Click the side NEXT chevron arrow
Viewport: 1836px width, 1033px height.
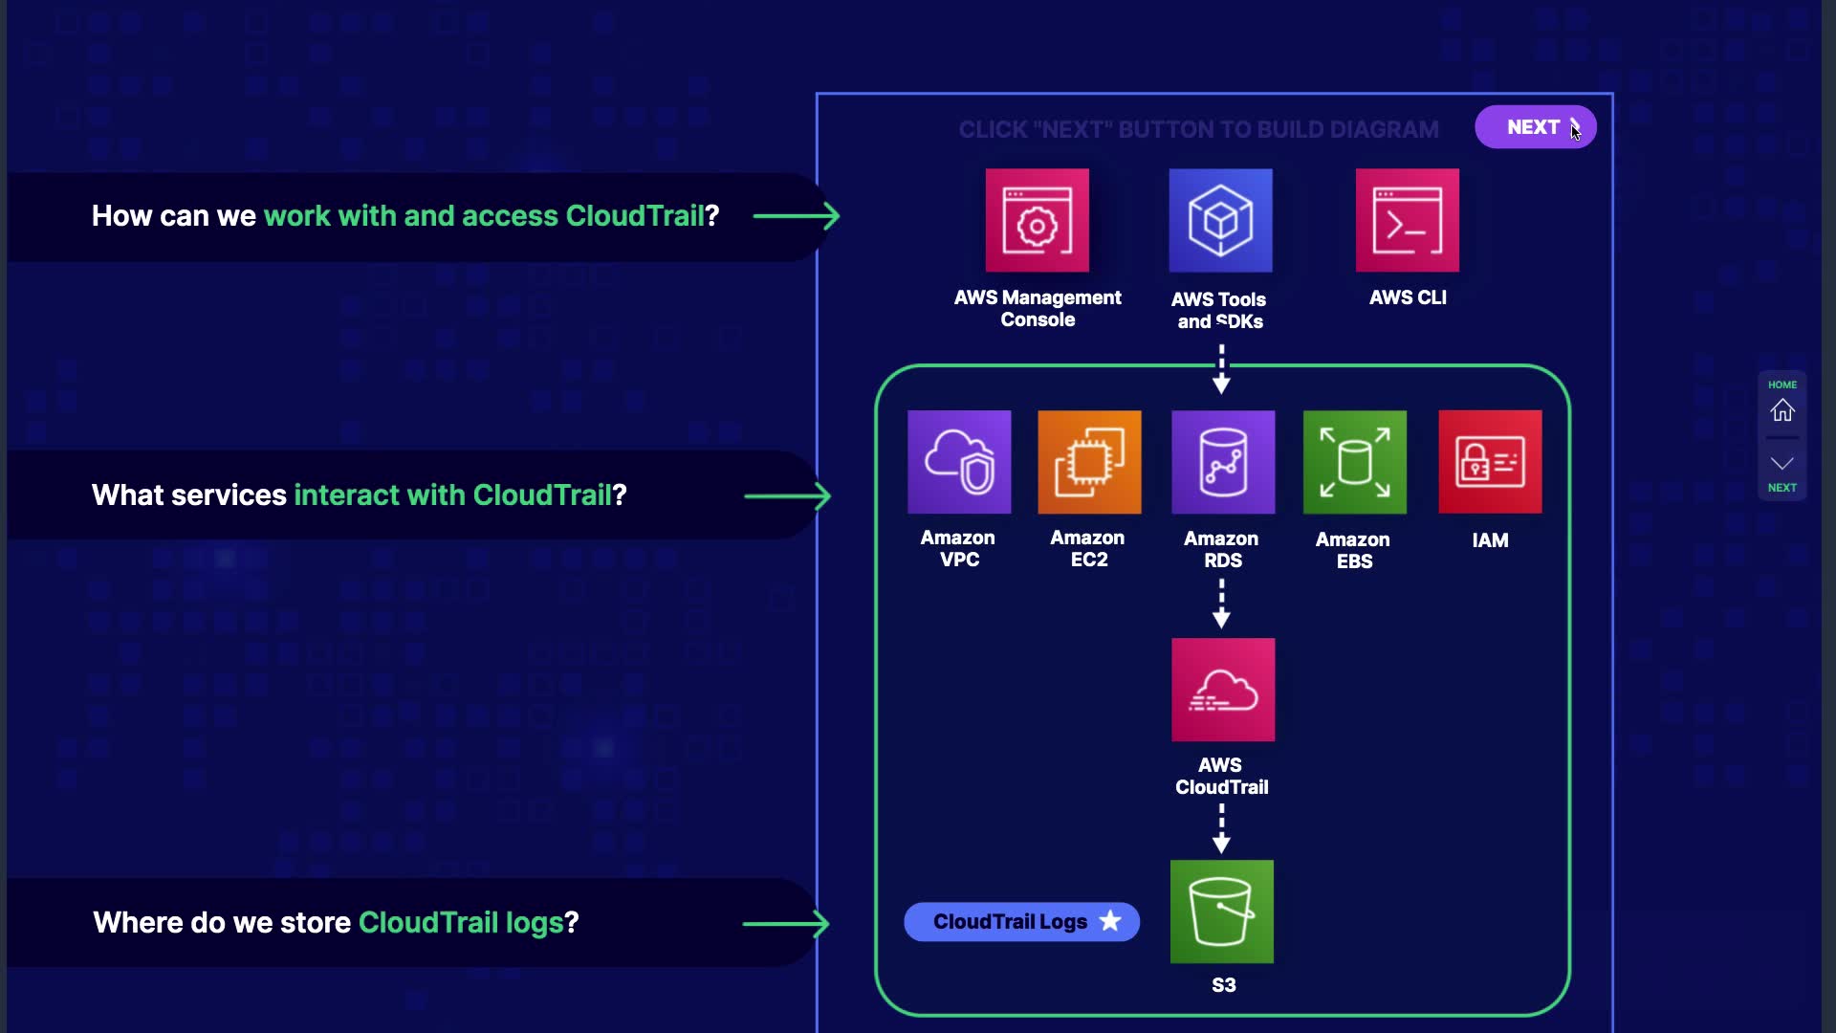(x=1781, y=464)
